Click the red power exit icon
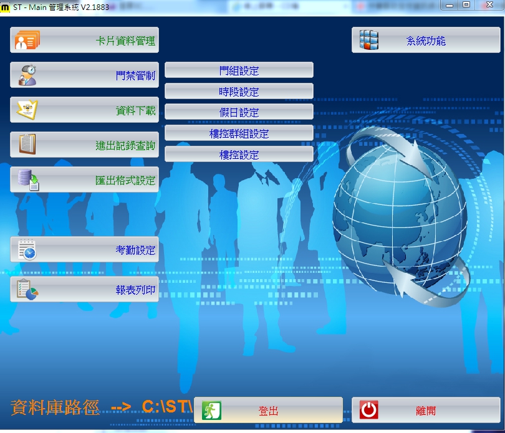505x433 pixels. (x=369, y=411)
